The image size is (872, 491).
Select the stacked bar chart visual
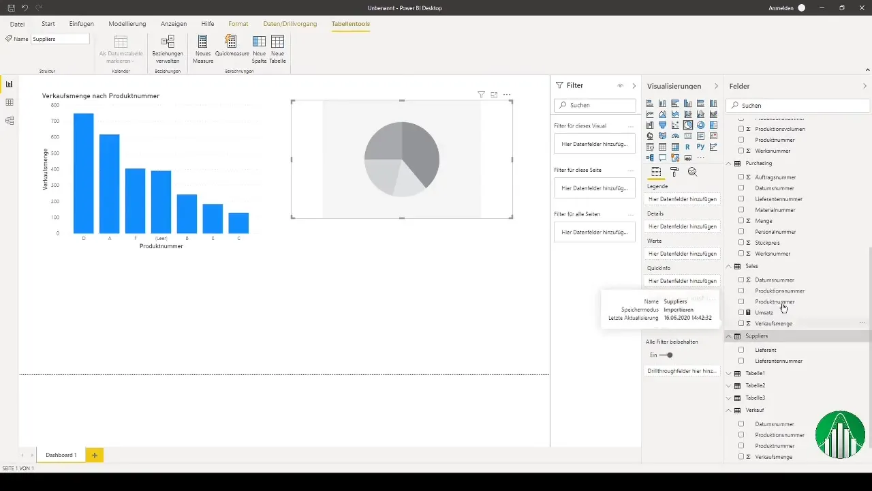pos(650,104)
